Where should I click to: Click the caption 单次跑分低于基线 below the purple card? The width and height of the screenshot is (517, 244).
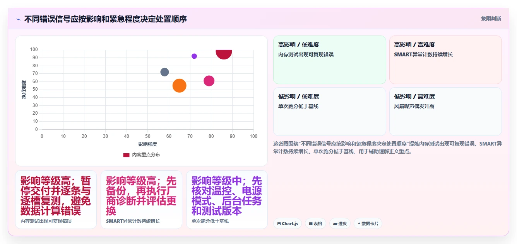point(210,221)
